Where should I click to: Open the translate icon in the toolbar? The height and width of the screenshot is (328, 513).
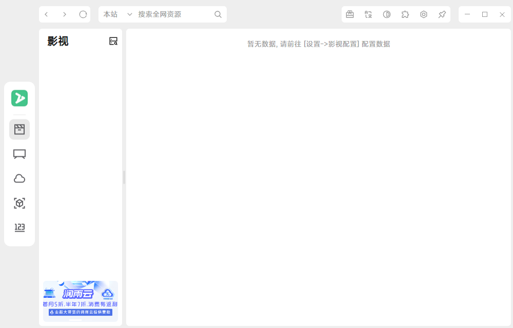[368, 14]
